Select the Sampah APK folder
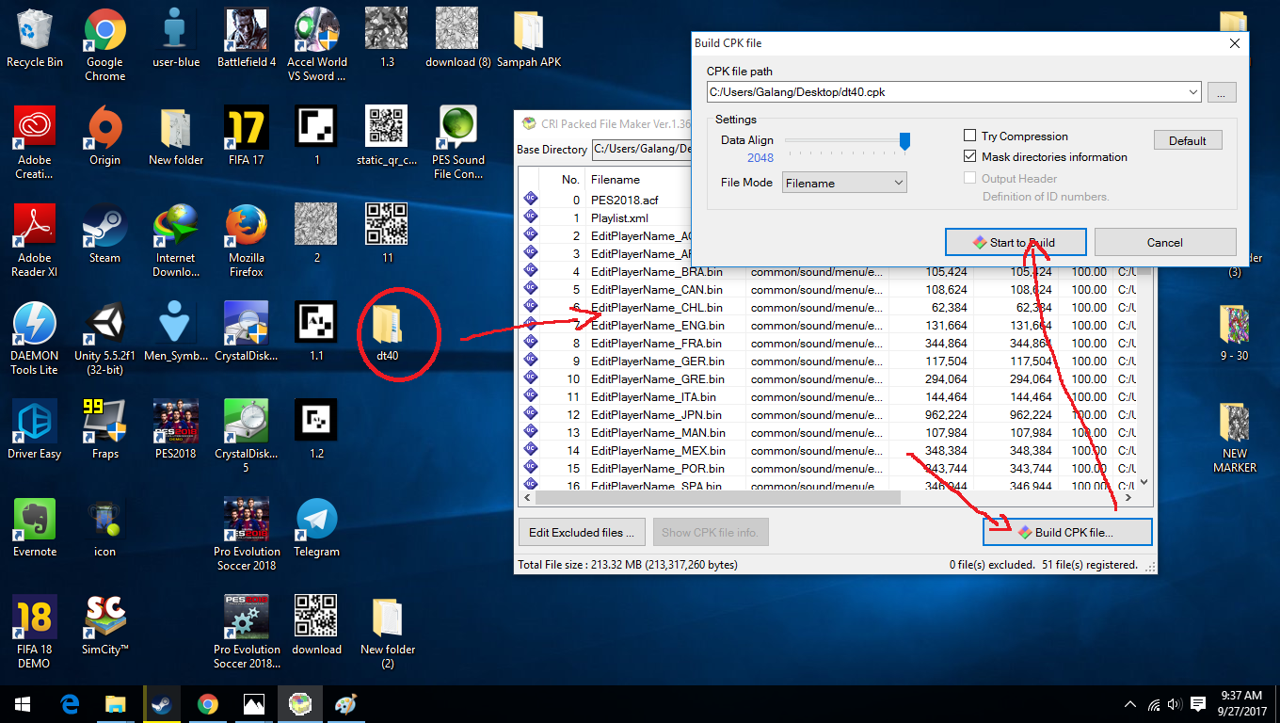The image size is (1280, 723). (529, 39)
